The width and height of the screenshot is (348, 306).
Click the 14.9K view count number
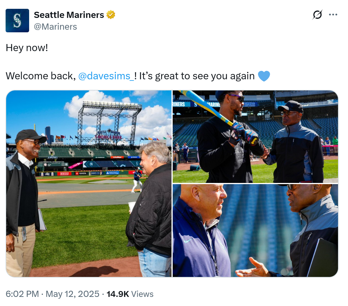(x=118, y=294)
